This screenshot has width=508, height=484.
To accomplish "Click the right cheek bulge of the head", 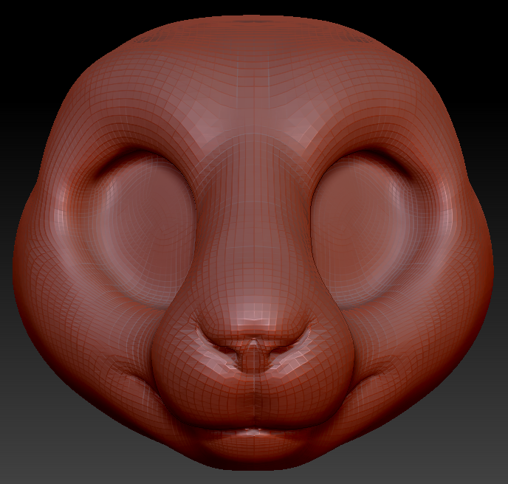I will pyautogui.click(x=452, y=295).
